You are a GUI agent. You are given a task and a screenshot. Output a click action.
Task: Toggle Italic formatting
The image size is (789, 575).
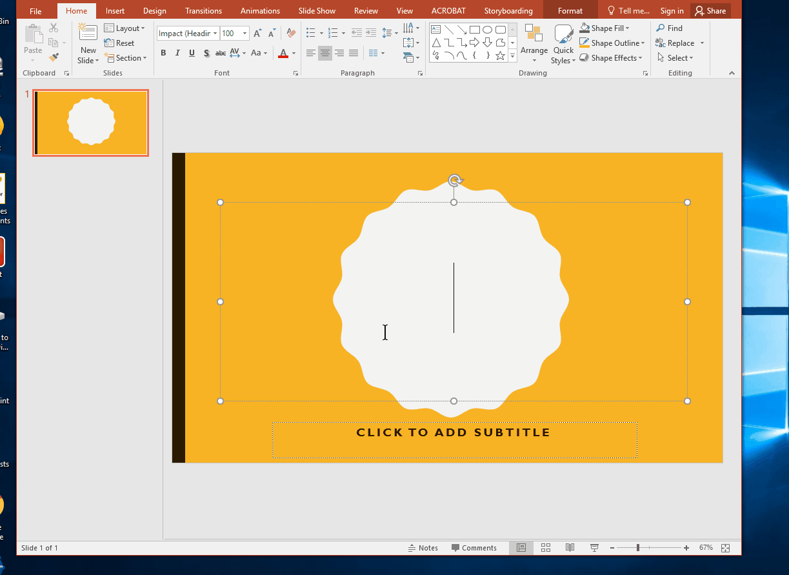pos(177,53)
